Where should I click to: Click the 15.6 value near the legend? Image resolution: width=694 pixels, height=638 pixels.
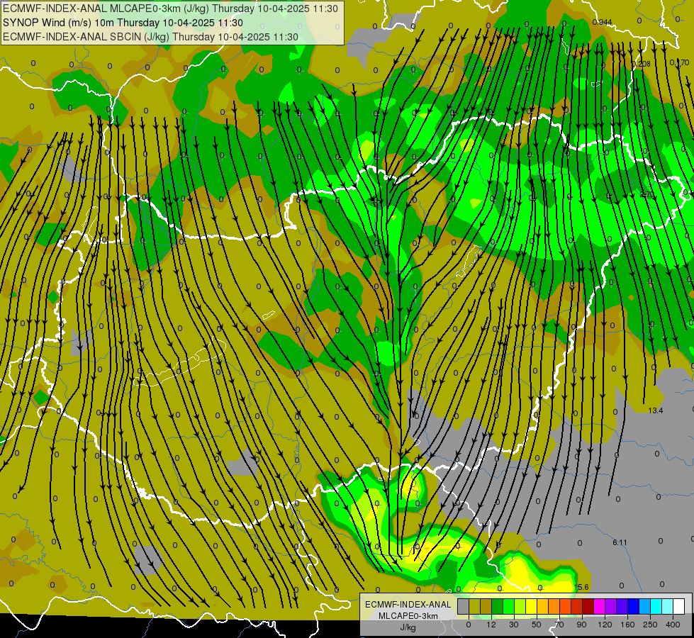pos(581,587)
